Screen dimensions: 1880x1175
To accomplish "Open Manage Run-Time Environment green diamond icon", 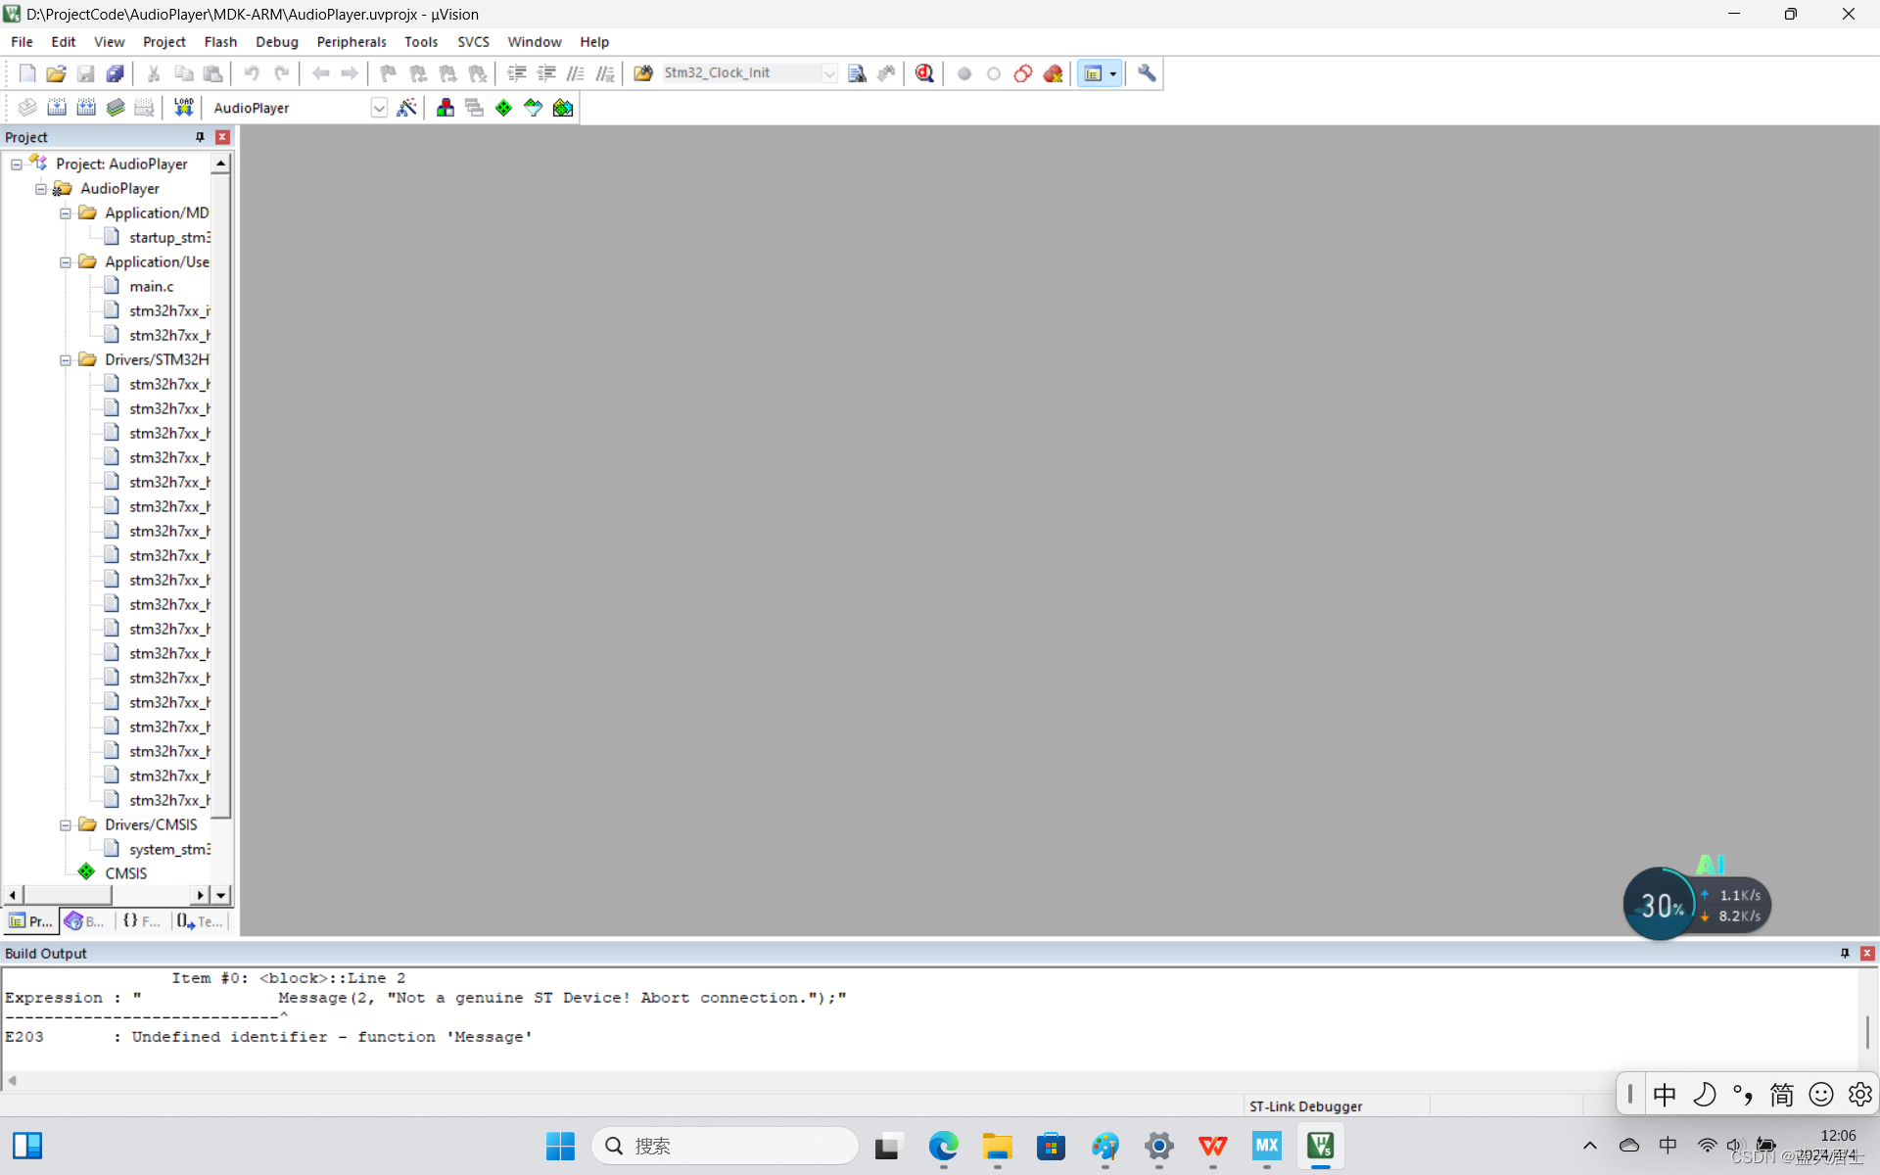I will click(x=503, y=108).
